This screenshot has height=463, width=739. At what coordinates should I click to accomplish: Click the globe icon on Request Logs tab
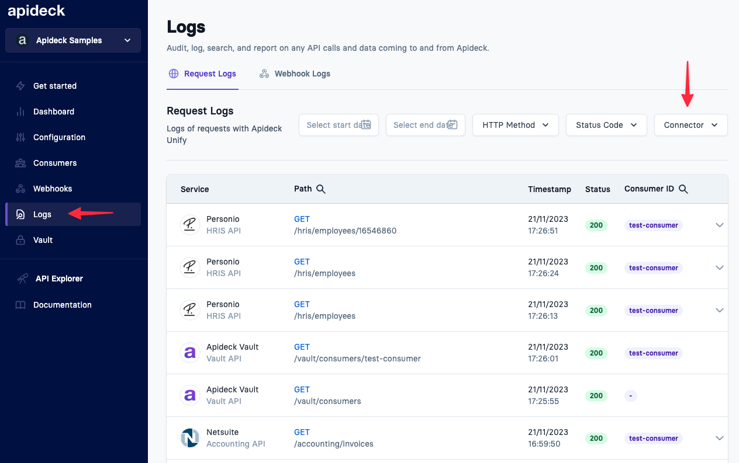174,74
